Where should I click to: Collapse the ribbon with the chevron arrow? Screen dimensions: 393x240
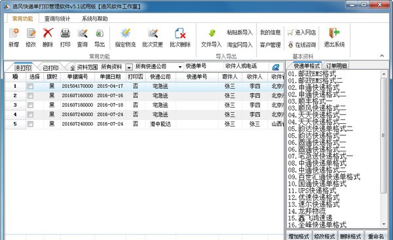coord(382,56)
